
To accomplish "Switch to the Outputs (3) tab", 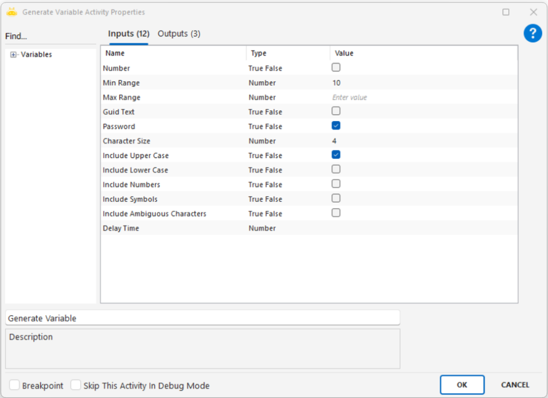I will click(x=179, y=34).
